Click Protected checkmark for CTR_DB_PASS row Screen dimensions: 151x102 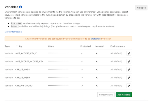coord(82,70)
